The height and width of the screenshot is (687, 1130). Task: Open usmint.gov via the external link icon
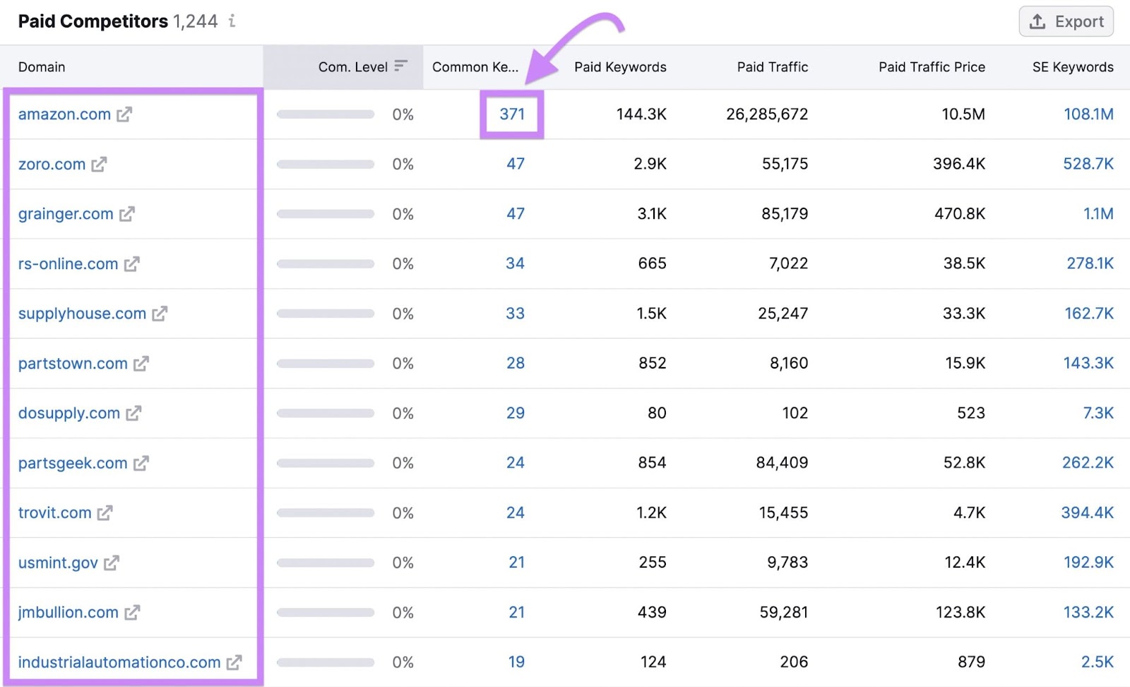111,563
